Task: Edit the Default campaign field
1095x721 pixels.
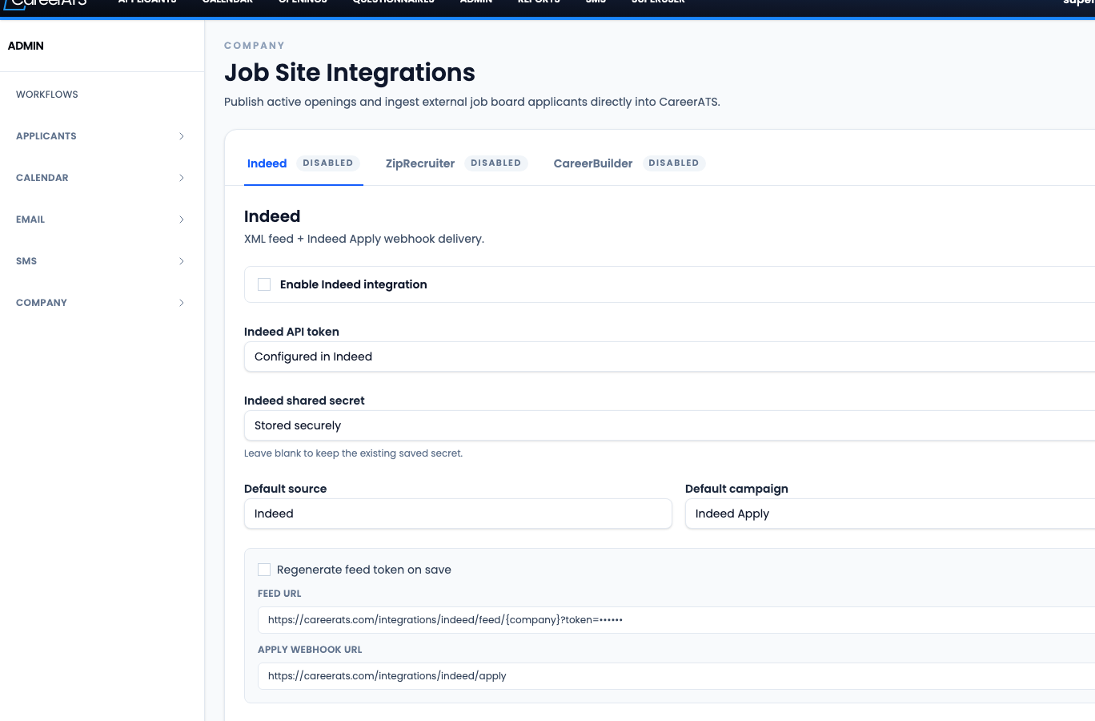Action: [x=890, y=514]
